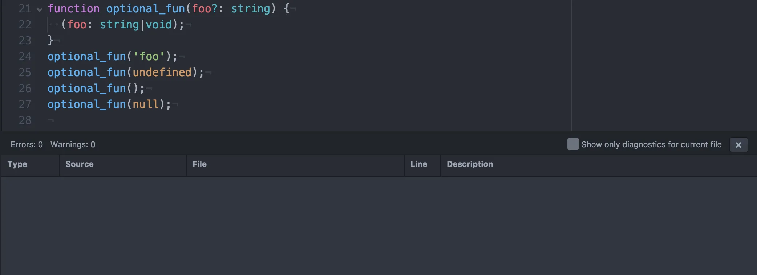Click the Line column header
The height and width of the screenshot is (275, 757).
click(x=418, y=164)
